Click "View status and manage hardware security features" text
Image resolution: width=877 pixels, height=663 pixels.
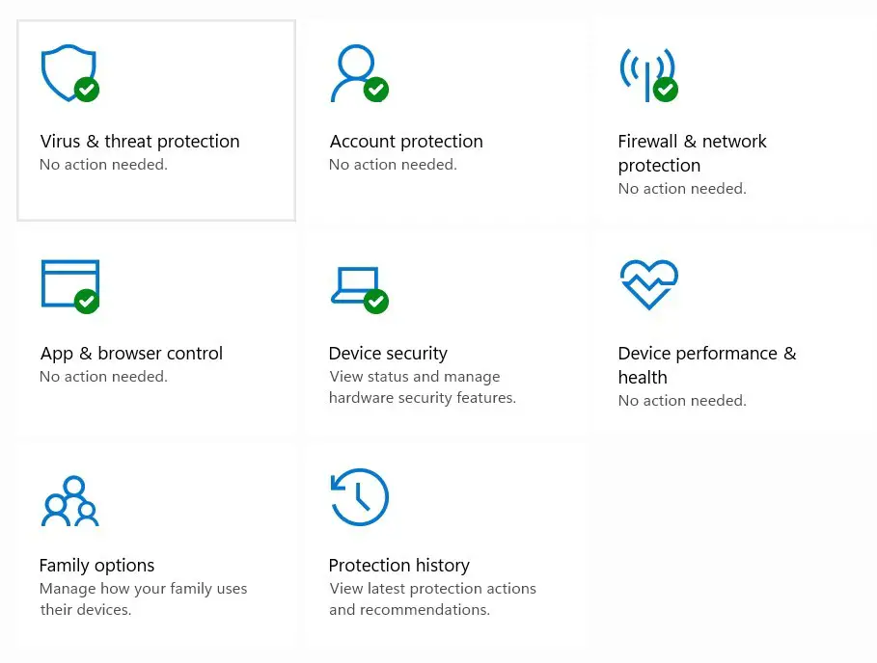point(423,387)
